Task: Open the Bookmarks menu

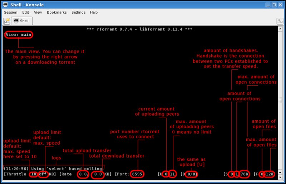Action: [57, 13]
